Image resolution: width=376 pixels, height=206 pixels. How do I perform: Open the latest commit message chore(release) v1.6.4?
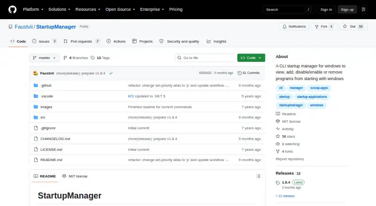(x=80, y=73)
